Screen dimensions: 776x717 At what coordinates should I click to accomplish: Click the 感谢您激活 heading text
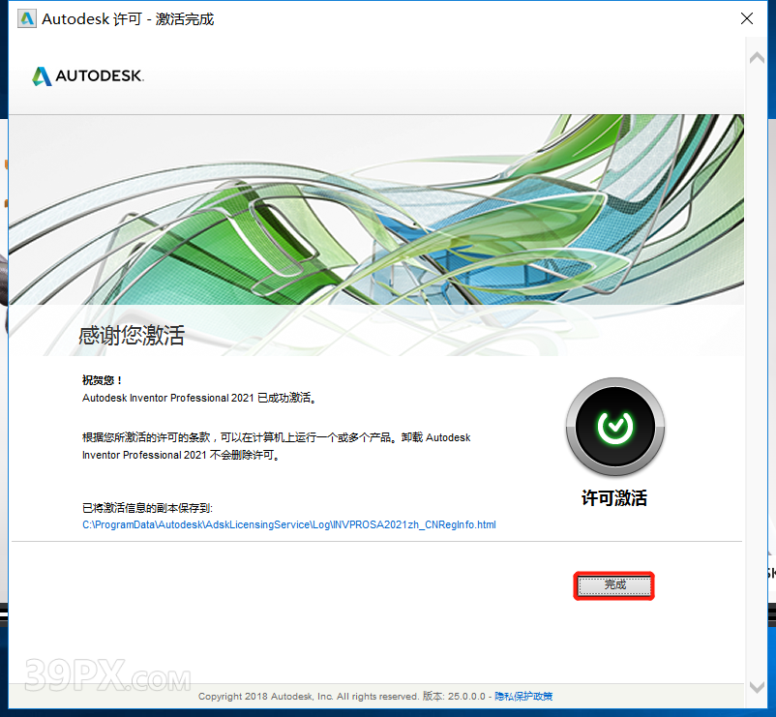click(132, 336)
